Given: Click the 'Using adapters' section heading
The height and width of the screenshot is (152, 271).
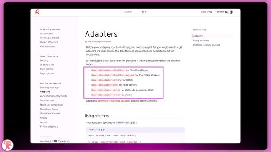Looking at the screenshot, I should 97,116.
